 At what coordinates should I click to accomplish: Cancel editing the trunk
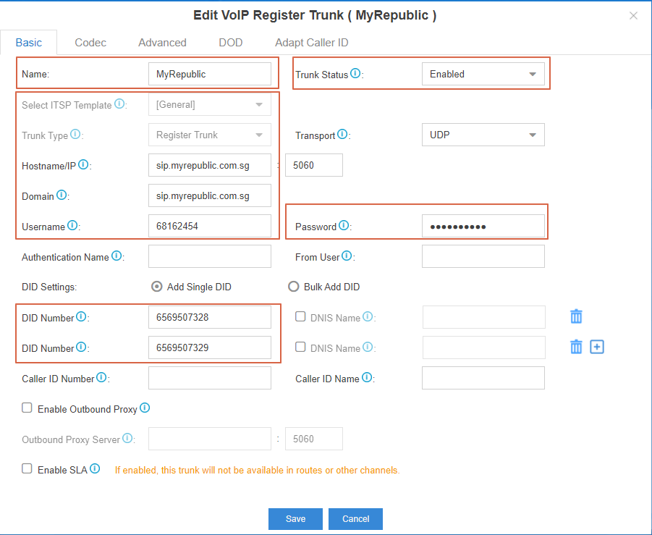tap(355, 518)
